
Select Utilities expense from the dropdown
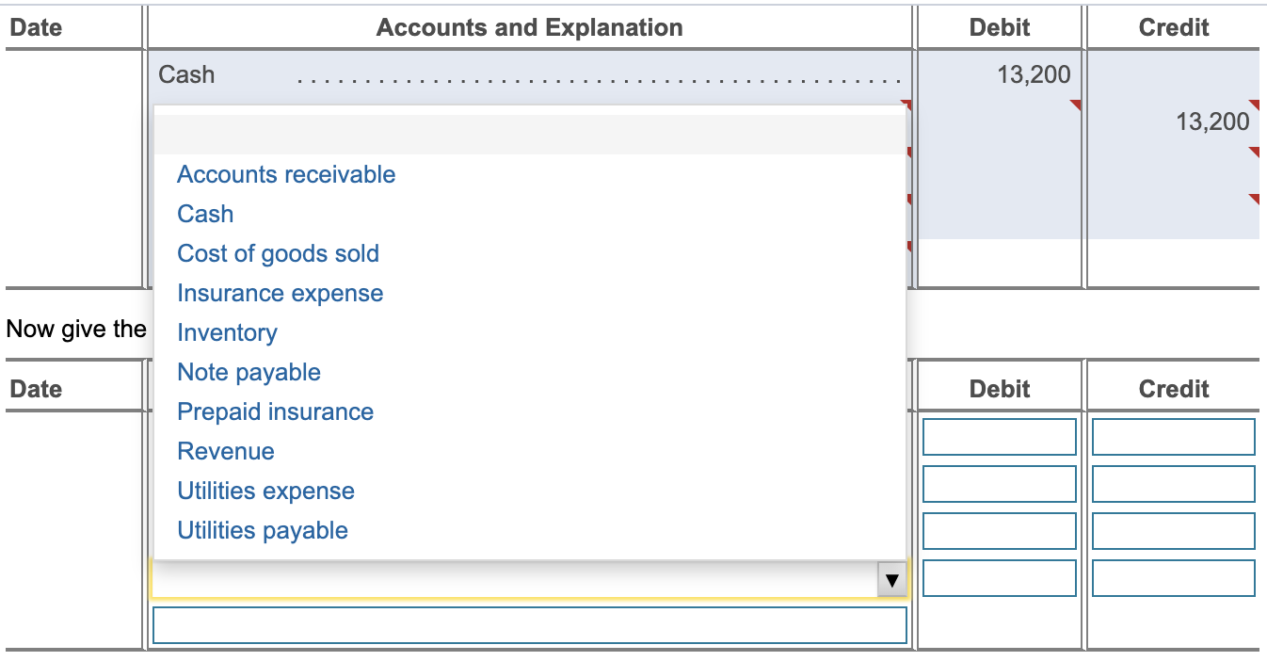(265, 491)
